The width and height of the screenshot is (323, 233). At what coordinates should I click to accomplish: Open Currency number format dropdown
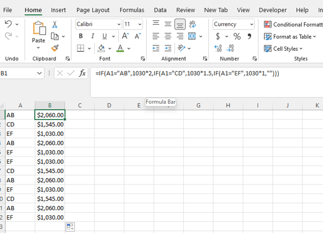click(251, 24)
